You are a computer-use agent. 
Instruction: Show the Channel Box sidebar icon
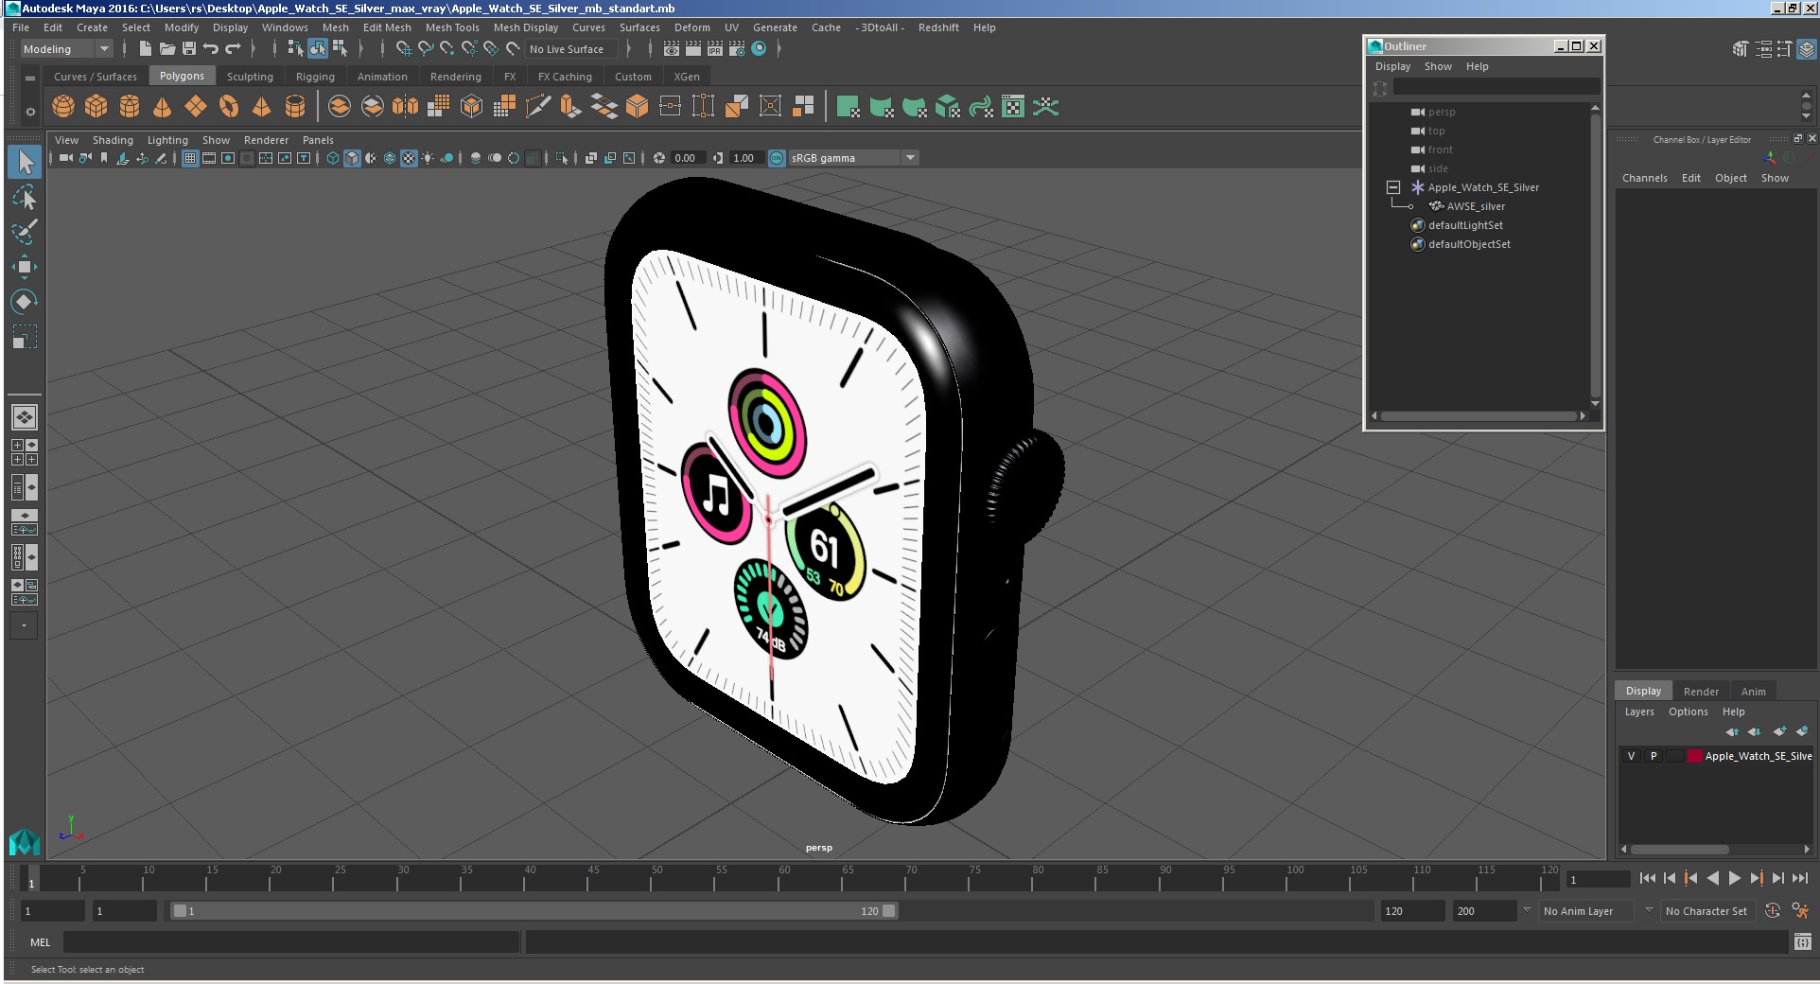click(x=1807, y=49)
